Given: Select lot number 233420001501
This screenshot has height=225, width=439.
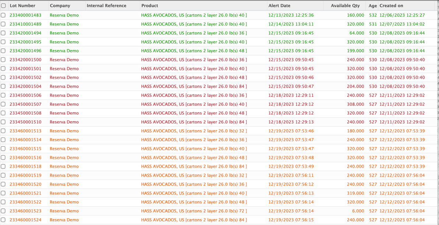Looking at the screenshot, I should pyautogui.click(x=25, y=69).
